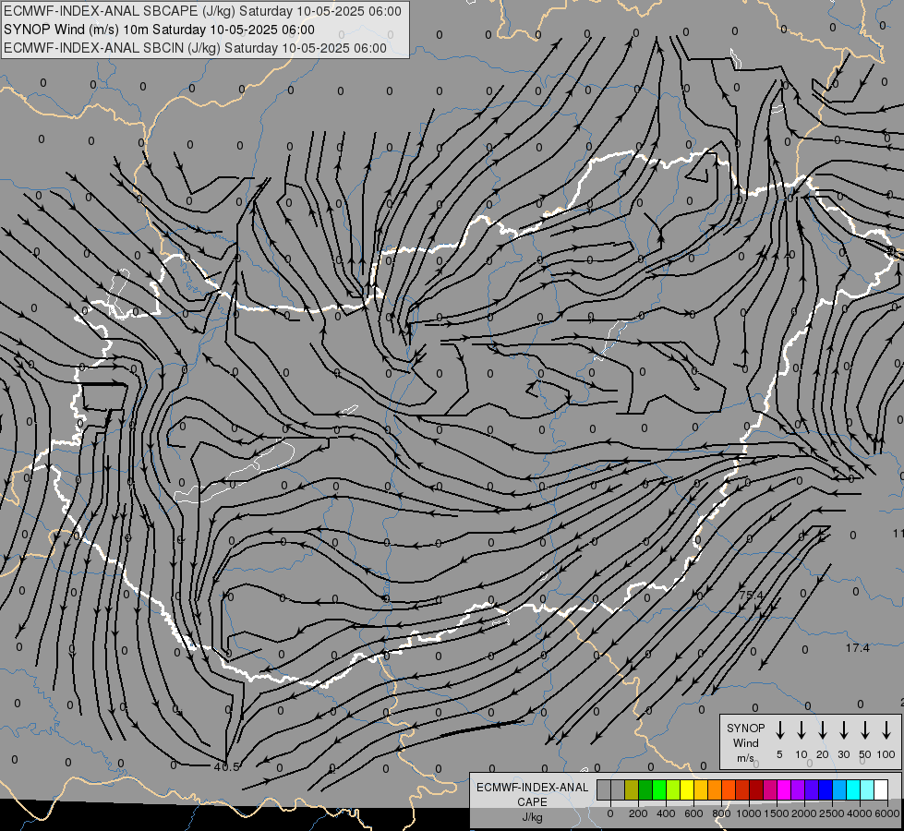Click the 400 tick label in CAPE legend
This screenshot has width=904, height=831.
click(x=666, y=813)
